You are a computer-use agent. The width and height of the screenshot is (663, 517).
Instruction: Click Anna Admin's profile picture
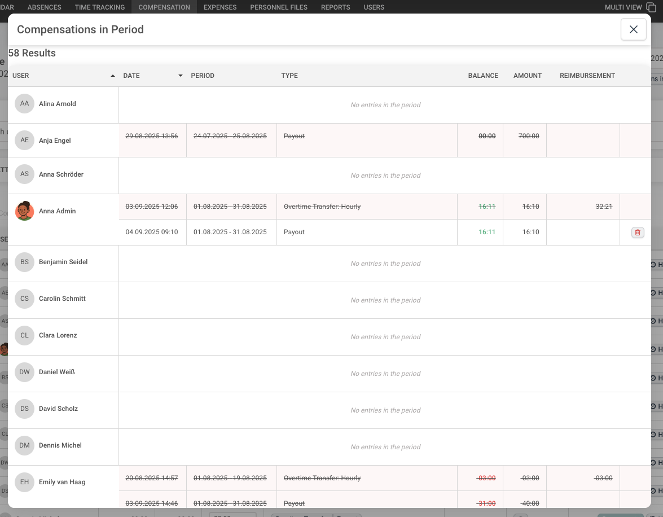pyautogui.click(x=24, y=211)
